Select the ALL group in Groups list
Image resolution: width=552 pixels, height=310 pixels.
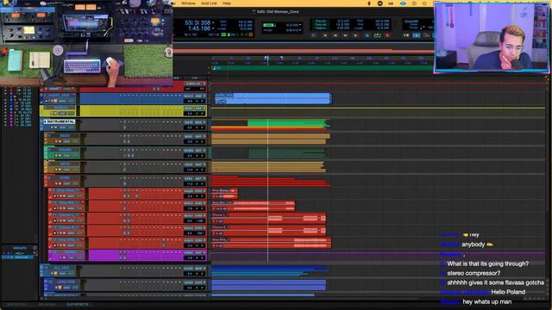[19, 253]
